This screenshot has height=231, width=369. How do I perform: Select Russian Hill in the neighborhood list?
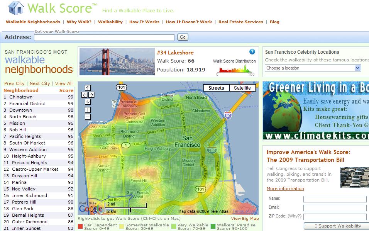click(38, 176)
